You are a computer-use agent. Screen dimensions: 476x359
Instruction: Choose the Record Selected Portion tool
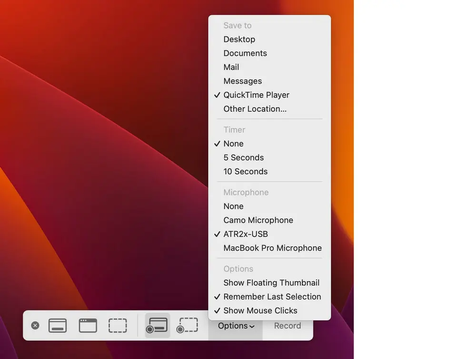pos(187,325)
